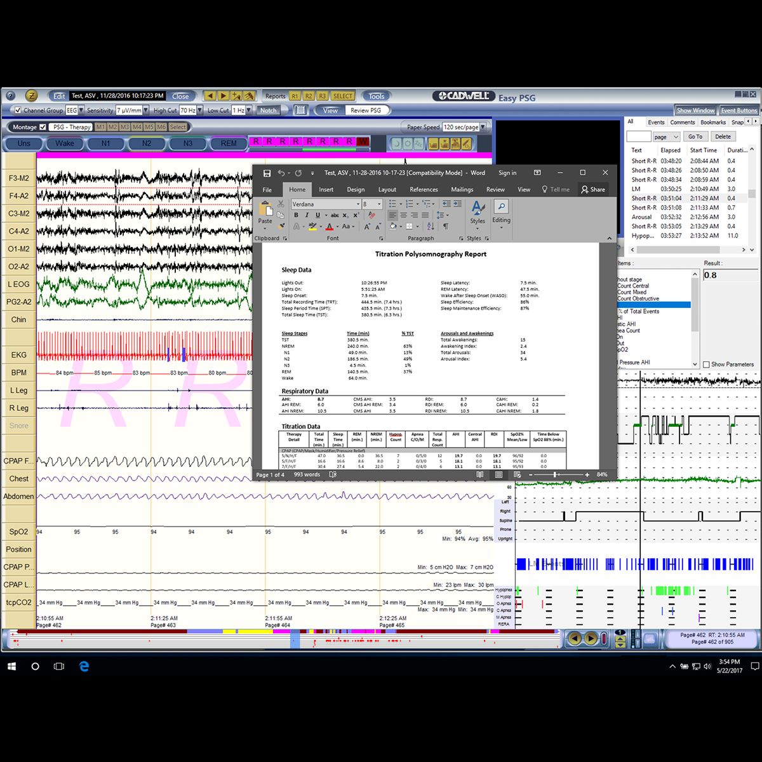
Task: Open the References ribbon tab in Word
Action: click(424, 189)
